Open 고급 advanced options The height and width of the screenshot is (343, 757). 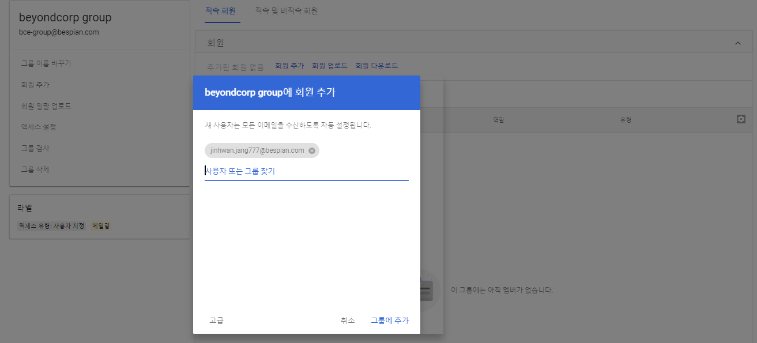coord(217,321)
